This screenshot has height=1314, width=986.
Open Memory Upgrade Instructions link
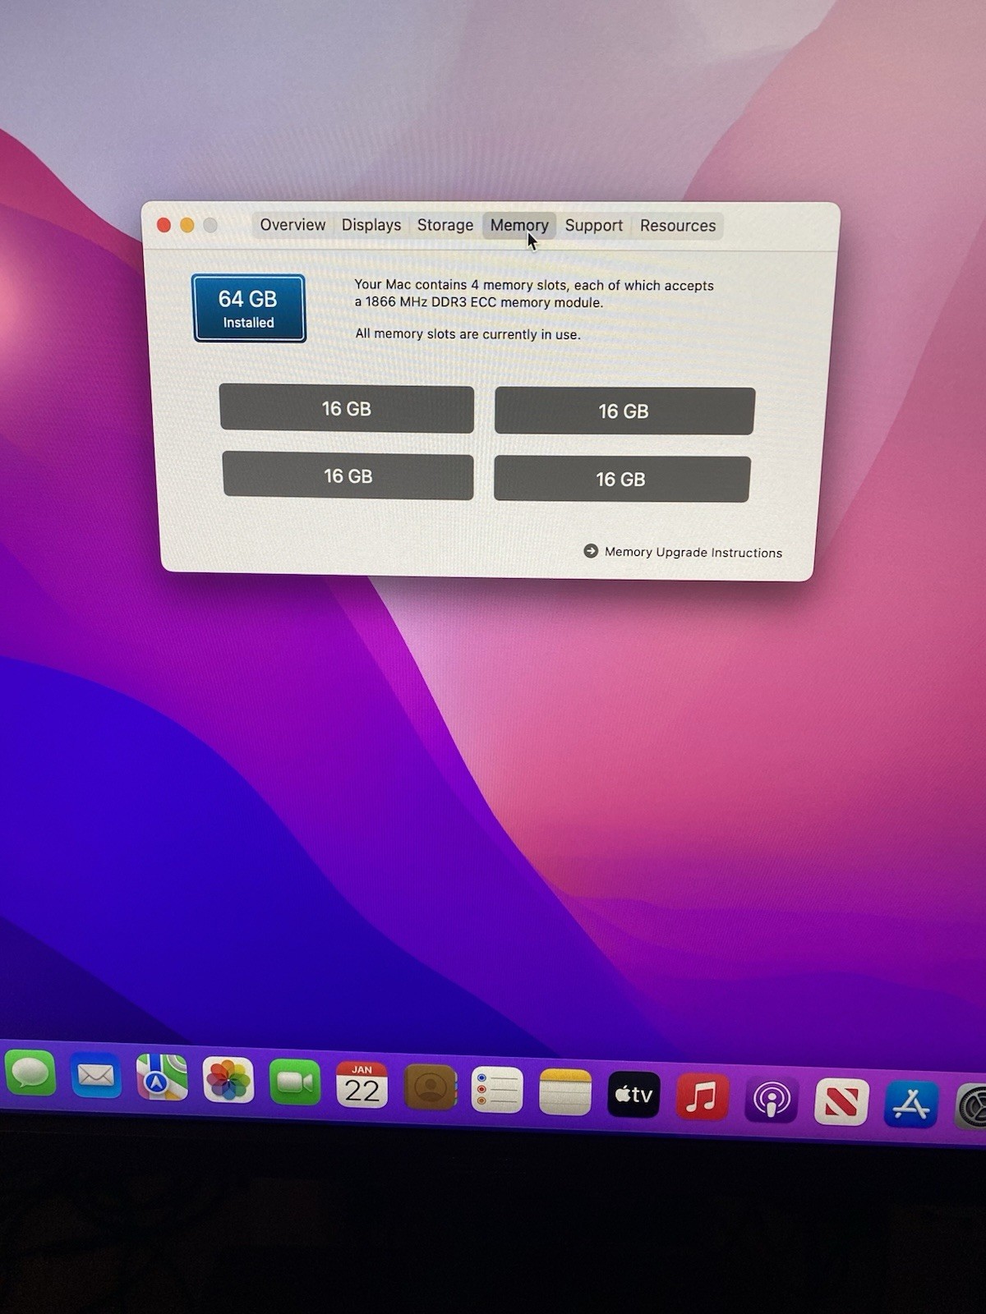[693, 553]
